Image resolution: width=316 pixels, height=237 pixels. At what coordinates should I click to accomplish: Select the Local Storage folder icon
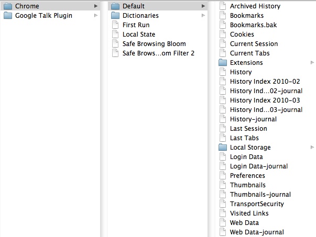click(x=223, y=148)
